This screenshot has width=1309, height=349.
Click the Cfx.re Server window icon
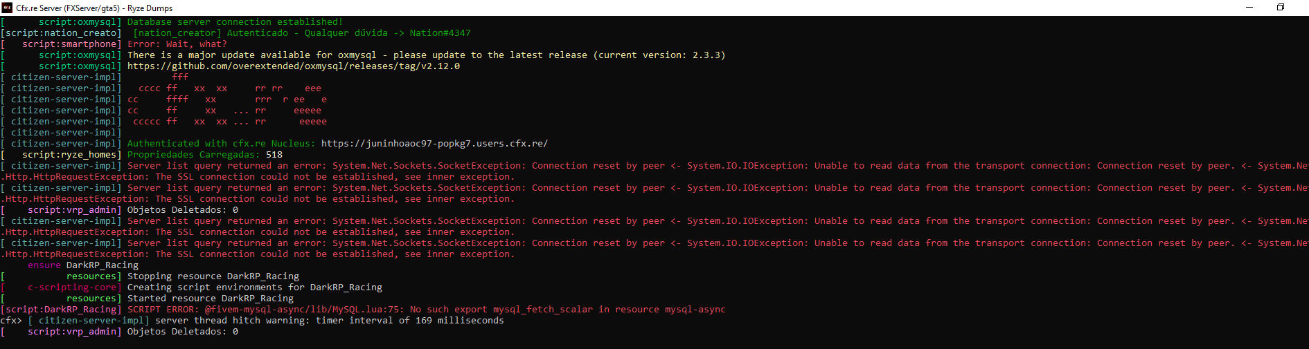[x=8, y=8]
